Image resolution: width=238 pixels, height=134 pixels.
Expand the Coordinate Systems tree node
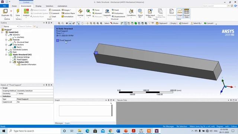[6, 50]
